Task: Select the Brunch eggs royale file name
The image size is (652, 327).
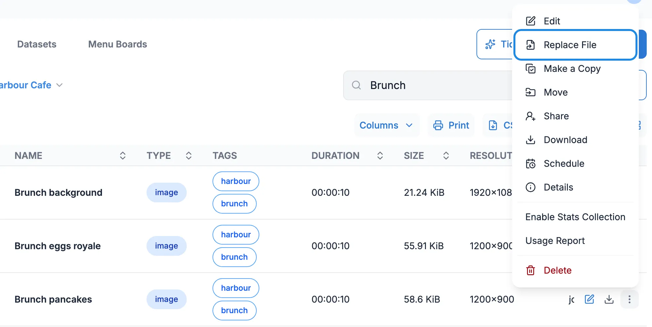Action: click(57, 246)
